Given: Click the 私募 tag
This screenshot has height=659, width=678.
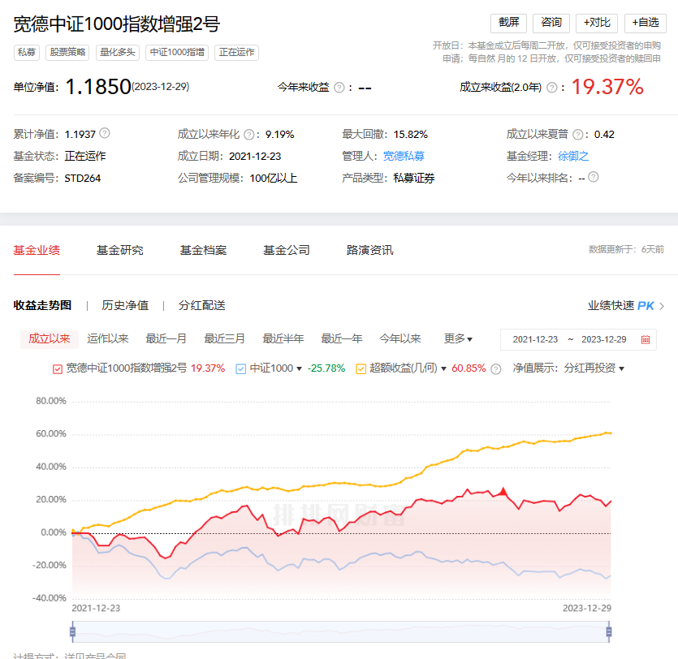Looking at the screenshot, I should 27,52.
